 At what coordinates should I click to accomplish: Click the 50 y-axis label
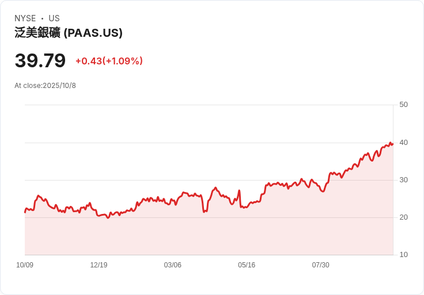pos(403,105)
